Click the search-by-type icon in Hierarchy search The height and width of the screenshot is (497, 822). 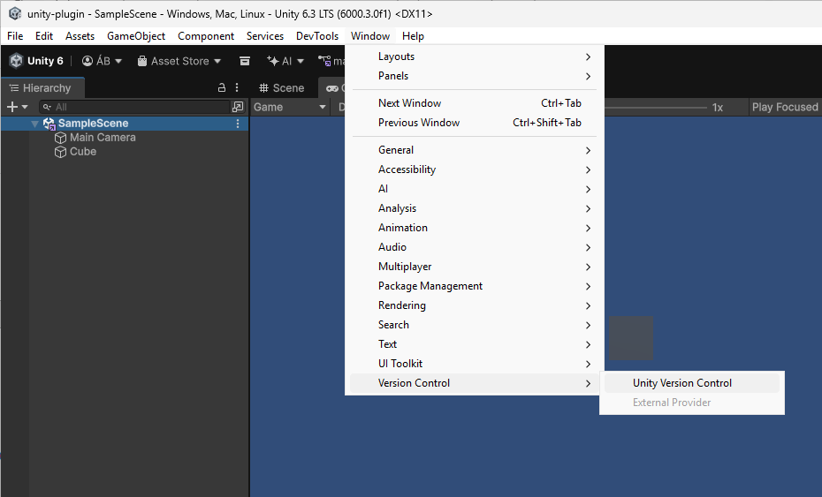coord(237,107)
